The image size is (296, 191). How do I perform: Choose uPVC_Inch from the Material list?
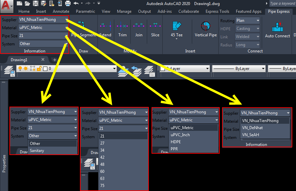[194, 135]
